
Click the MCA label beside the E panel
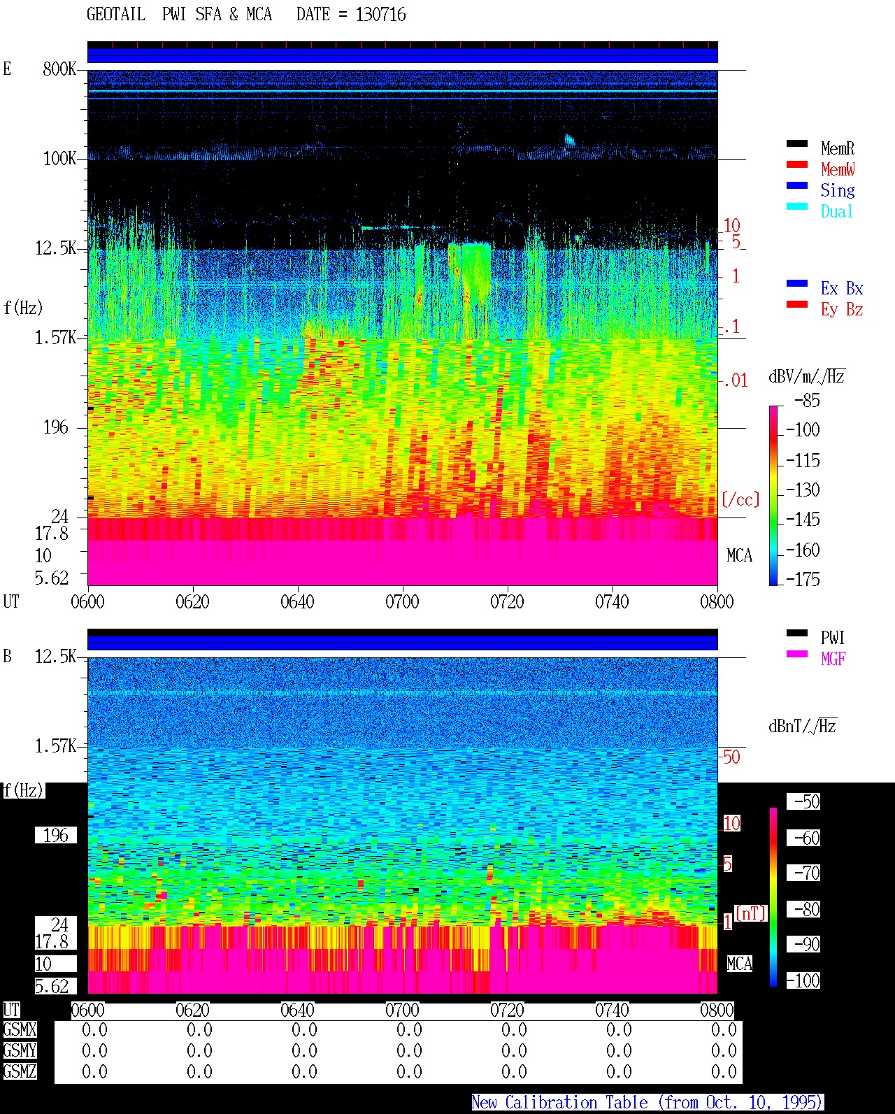[739, 555]
